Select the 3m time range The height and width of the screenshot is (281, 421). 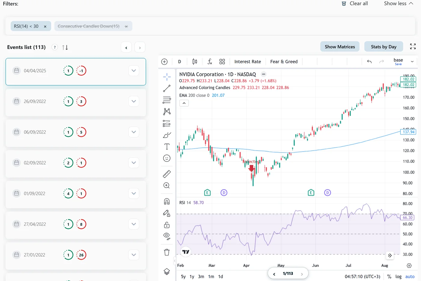pos(201,276)
